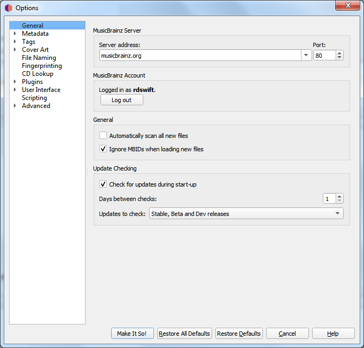Expand the Plugins tree node
The height and width of the screenshot is (348, 364).
[15, 82]
